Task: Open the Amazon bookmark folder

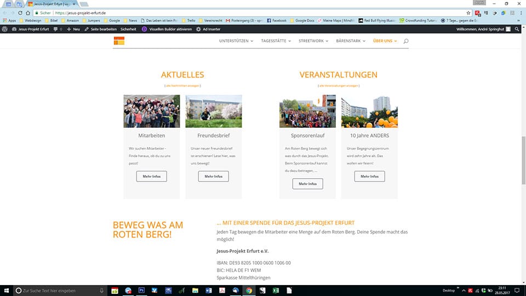Action: pyautogui.click(x=70, y=20)
